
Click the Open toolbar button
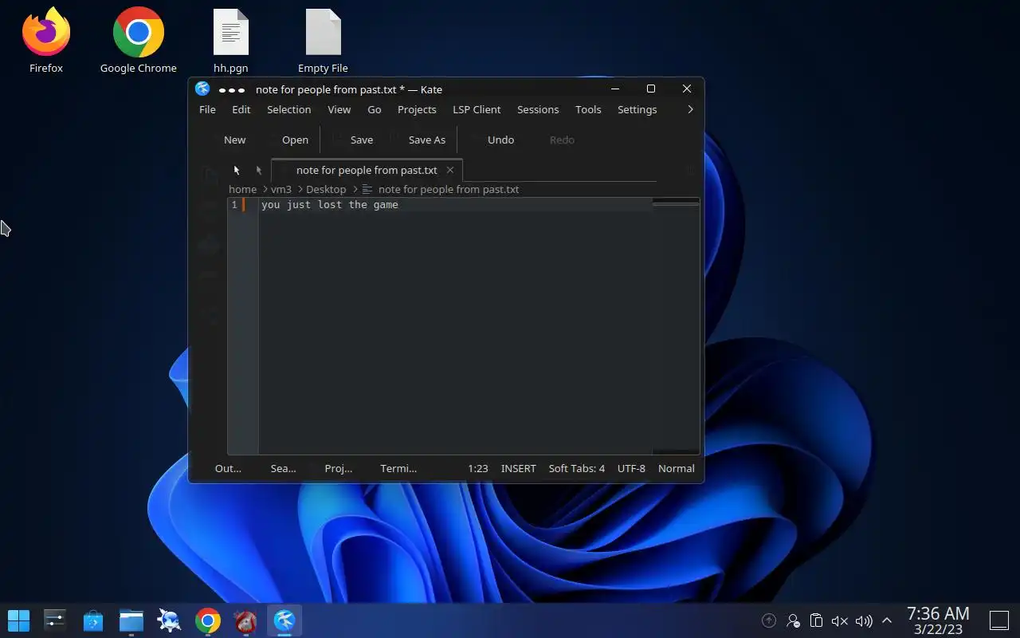(295, 140)
